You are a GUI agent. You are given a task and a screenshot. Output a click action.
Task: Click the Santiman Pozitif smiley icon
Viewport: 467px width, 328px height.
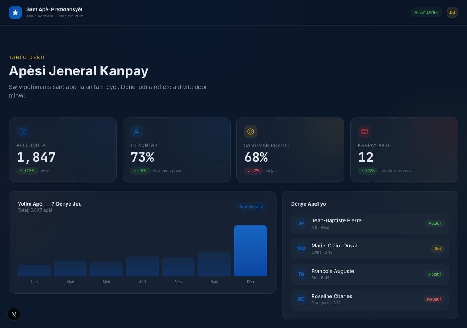(x=251, y=132)
